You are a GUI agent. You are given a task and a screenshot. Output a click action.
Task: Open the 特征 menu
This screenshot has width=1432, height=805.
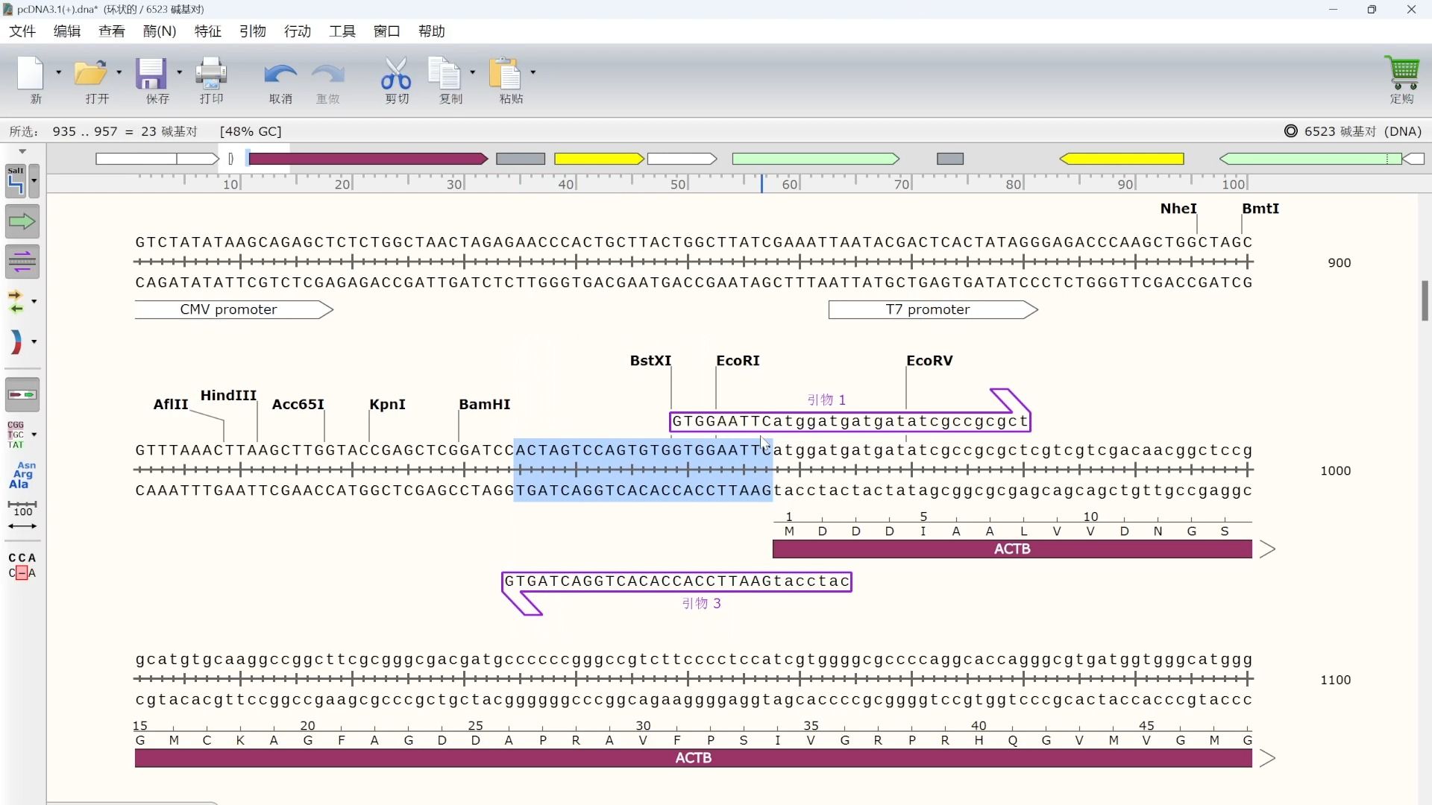(x=208, y=31)
